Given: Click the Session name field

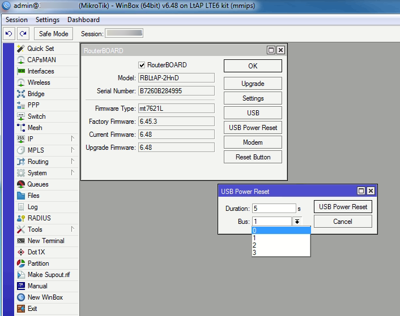Looking at the screenshot, I should click(124, 33).
